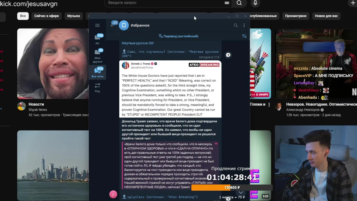Image resolution: width=357 pixels, height=201 pixels.
Task: Click Donald J. Trump avatar in tweet
Action: (x=126, y=65)
